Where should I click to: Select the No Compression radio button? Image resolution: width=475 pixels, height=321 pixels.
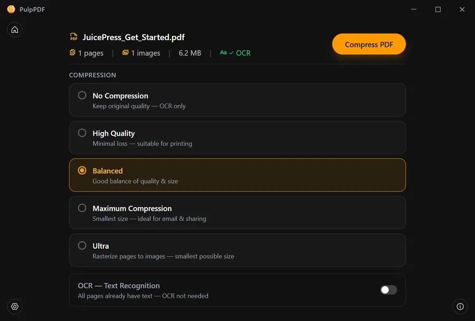click(x=82, y=95)
